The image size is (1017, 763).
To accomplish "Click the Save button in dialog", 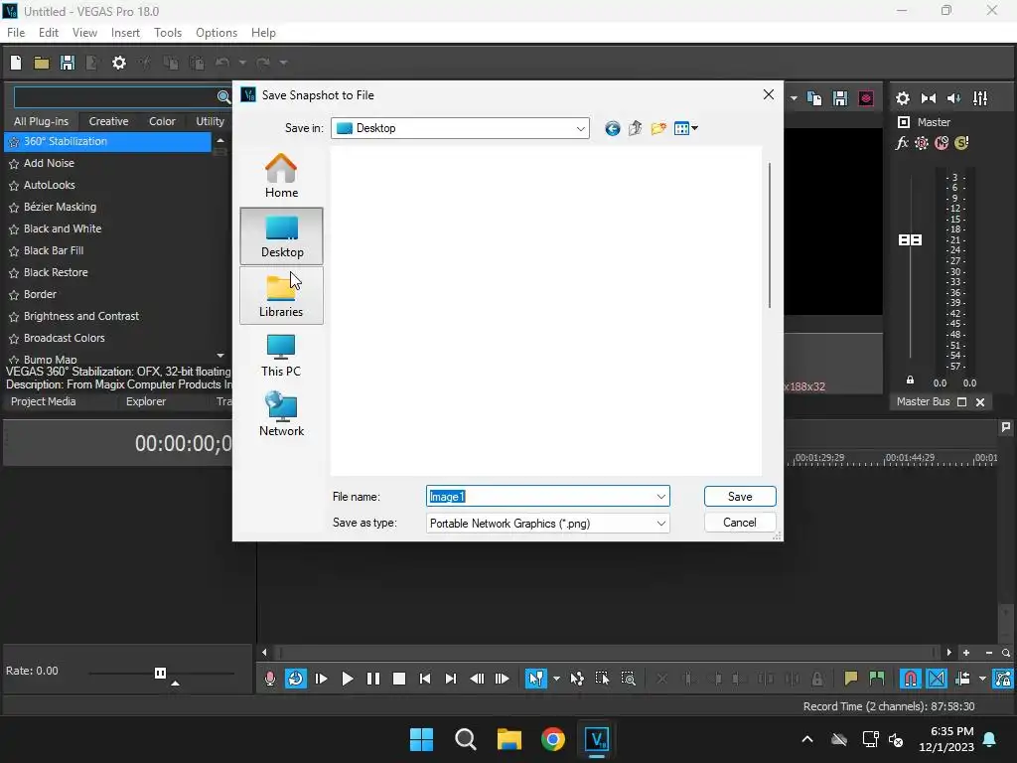I will (739, 497).
